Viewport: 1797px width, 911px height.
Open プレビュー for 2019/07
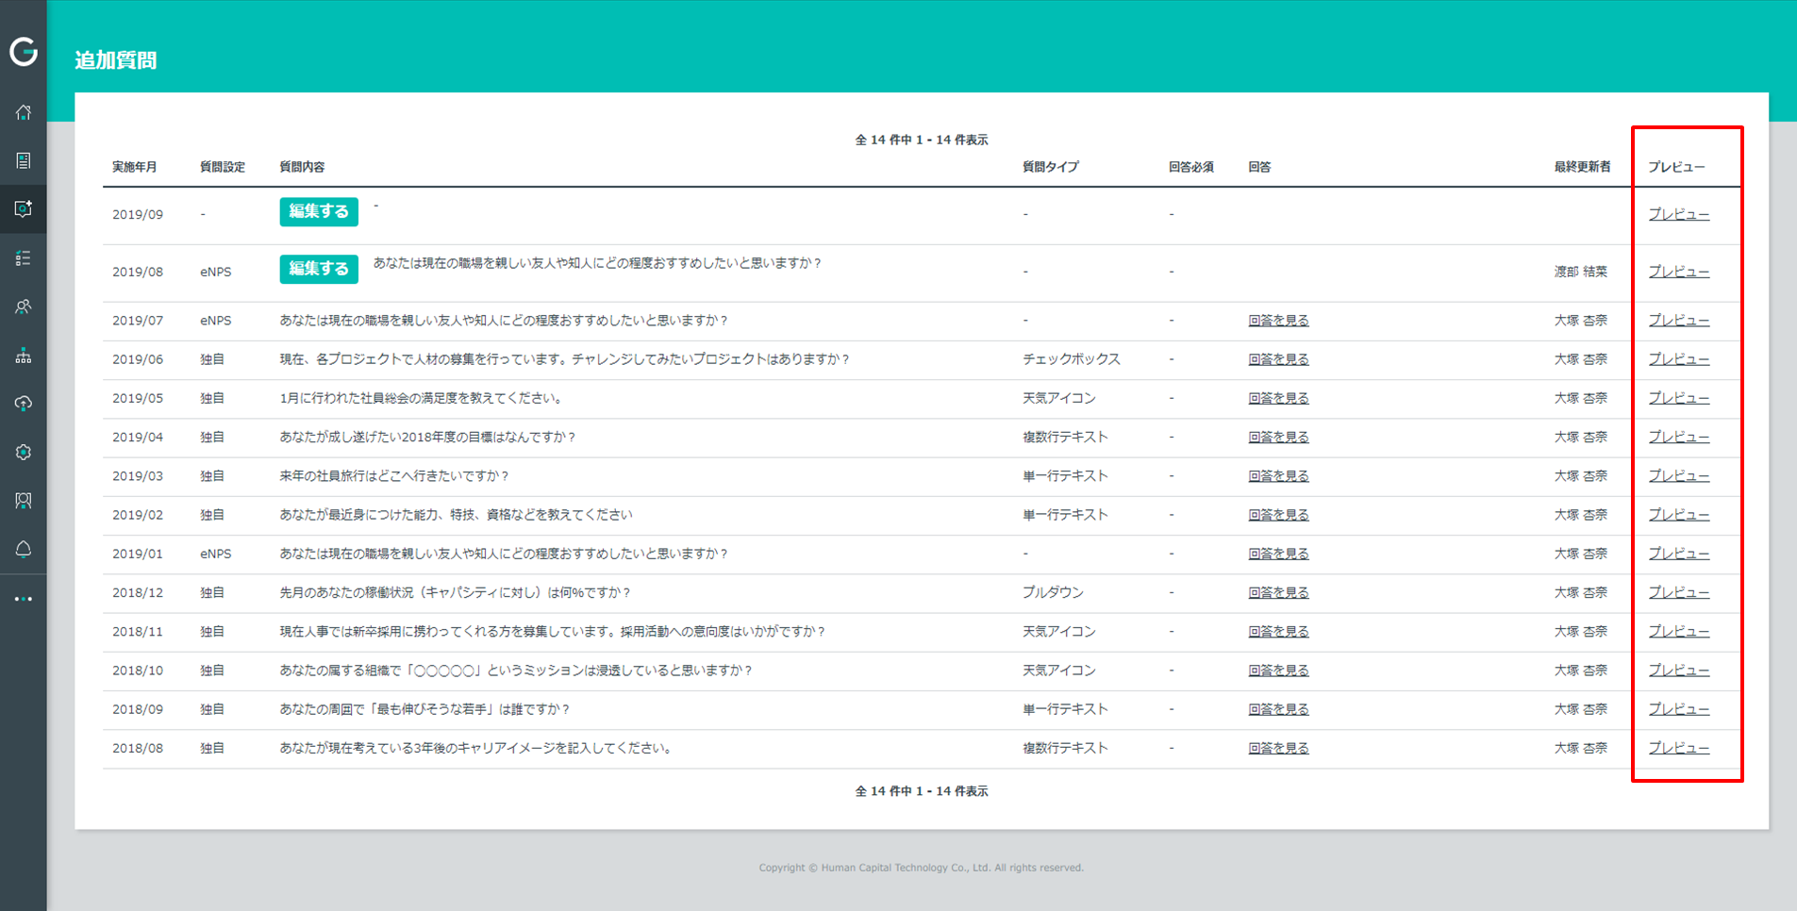pyautogui.click(x=1679, y=321)
